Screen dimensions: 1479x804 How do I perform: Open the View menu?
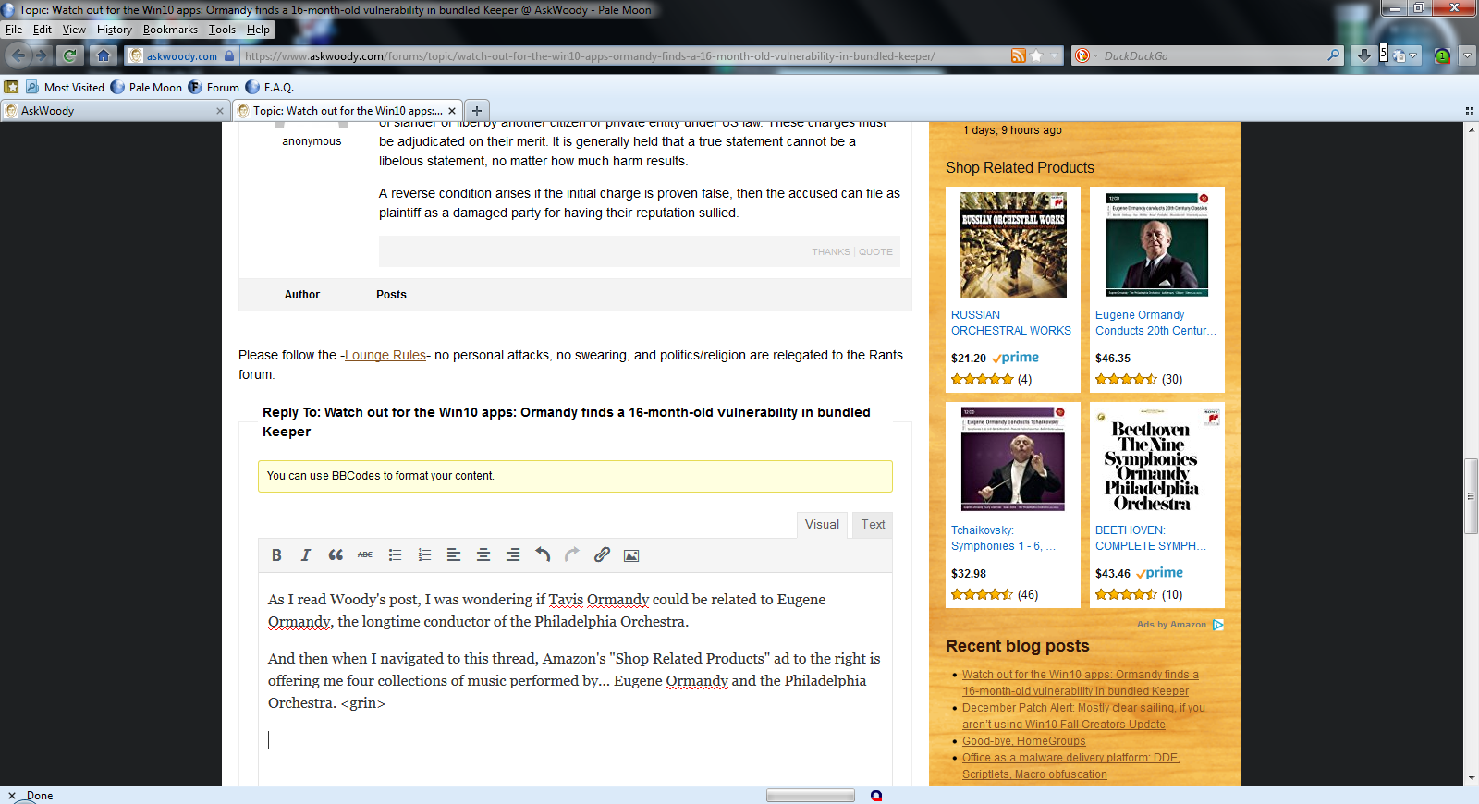pyautogui.click(x=74, y=30)
